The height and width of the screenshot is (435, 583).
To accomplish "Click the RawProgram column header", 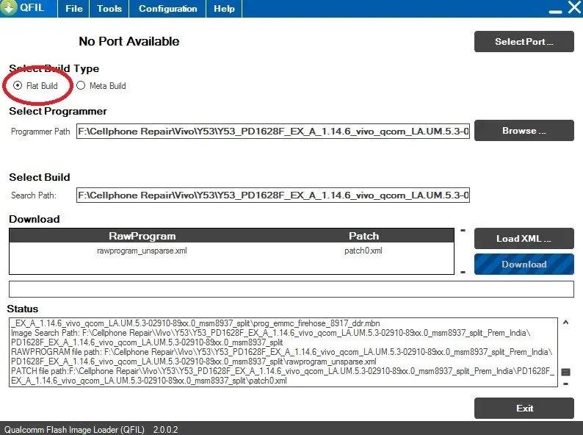I will click(142, 236).
